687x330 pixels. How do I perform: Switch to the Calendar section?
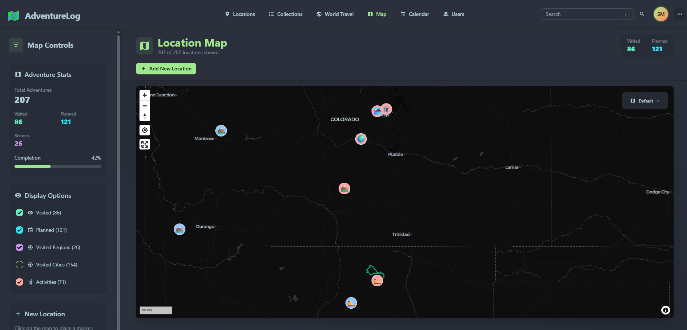415,14
